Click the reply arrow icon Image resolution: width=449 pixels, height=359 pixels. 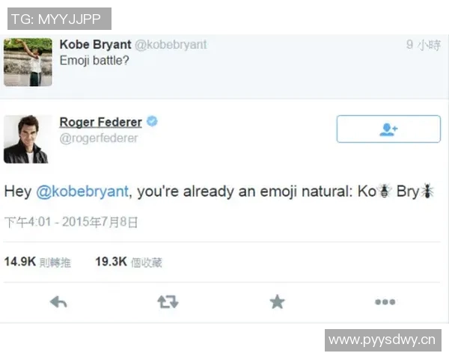[58, 302]
